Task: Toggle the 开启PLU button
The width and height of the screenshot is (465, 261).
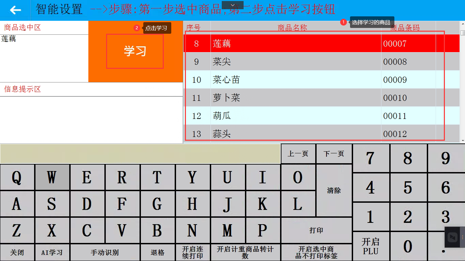Action: click(370, 246)
